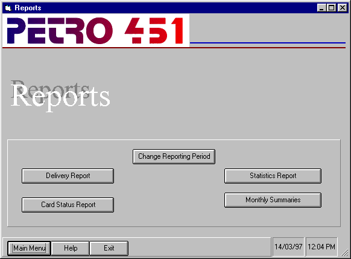The image size is (351, 259).
Task: Click the window resize grip corner
Action: point(345,253)
